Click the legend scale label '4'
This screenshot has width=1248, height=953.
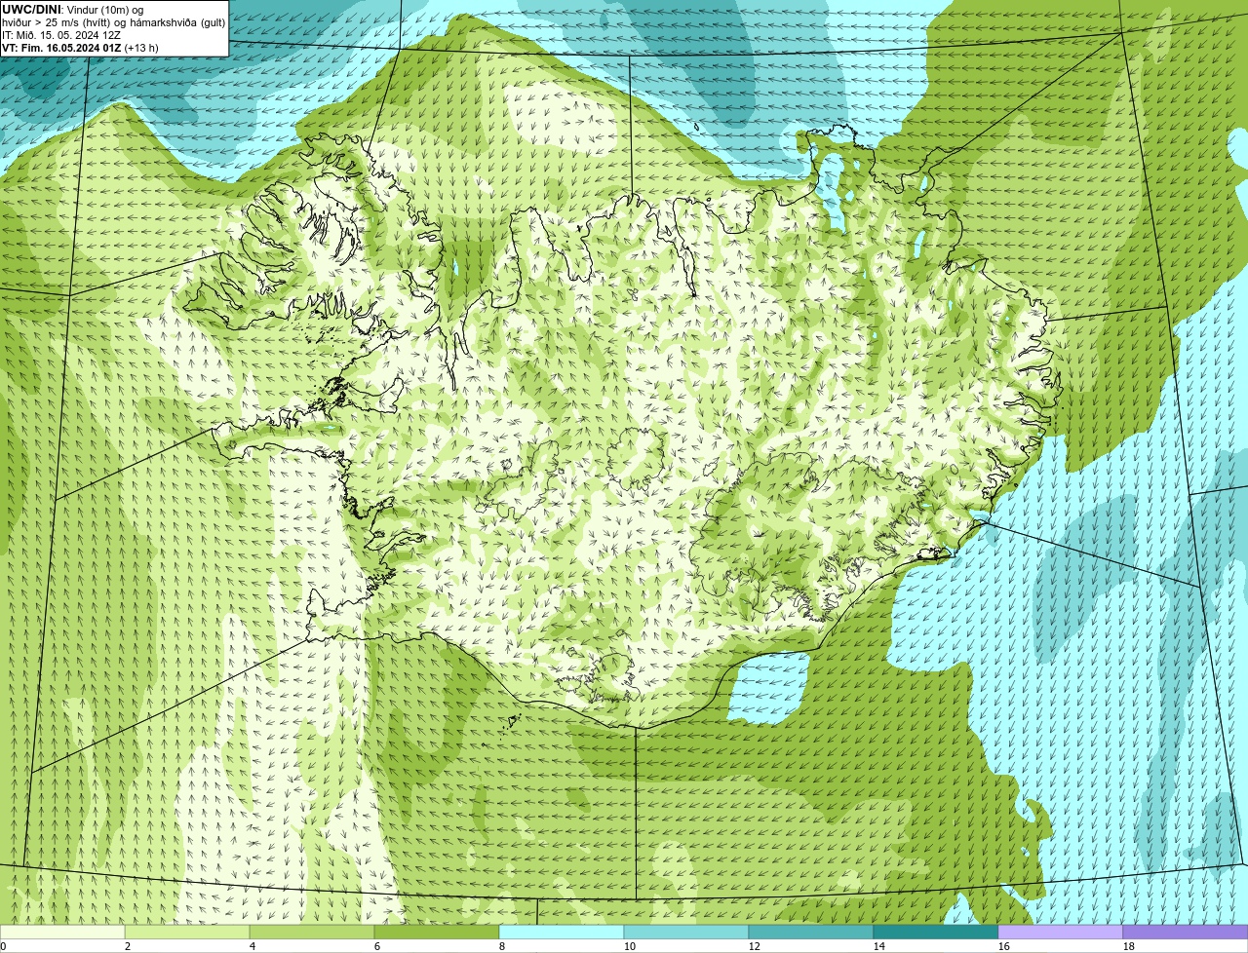click(253, 946)
